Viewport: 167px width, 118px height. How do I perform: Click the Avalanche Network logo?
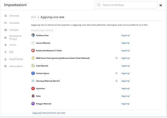point(33,50)
